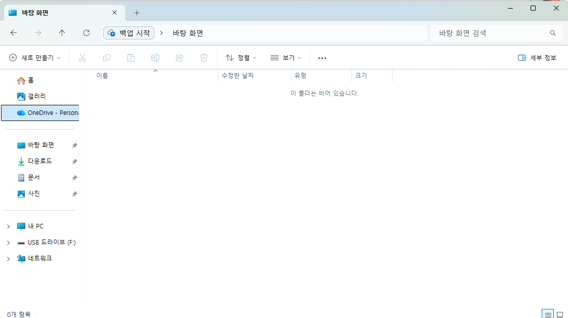Click the 0개 항목 status text

point(19,314)
